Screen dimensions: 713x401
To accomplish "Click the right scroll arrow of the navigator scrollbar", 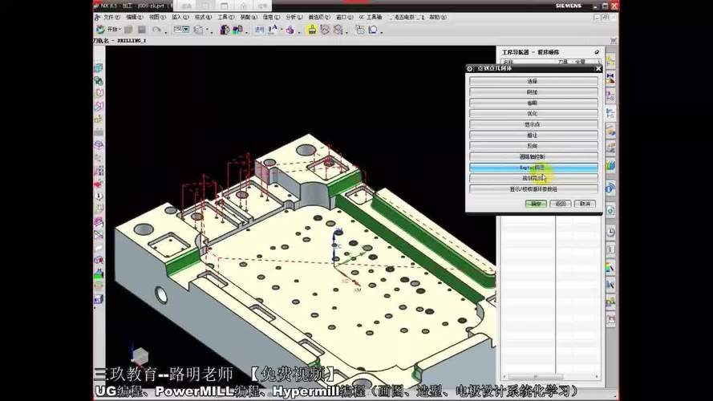I will [x=597, y=377].
